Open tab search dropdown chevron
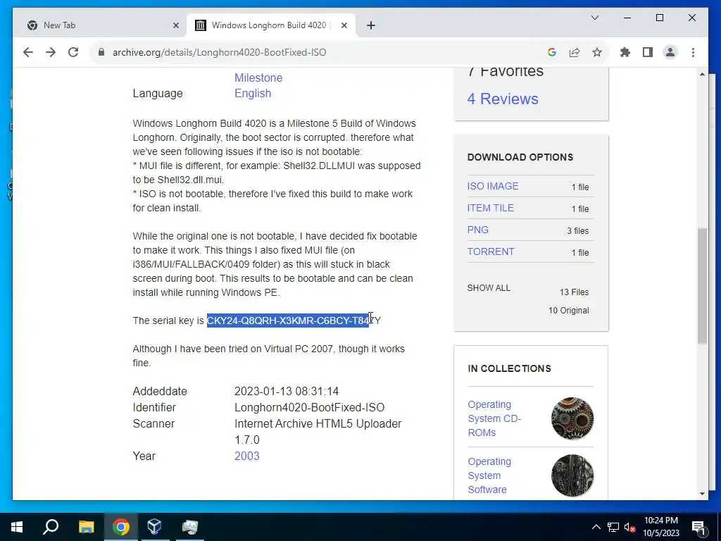Viewport: 721px width, 541px height. pos(594,18)
